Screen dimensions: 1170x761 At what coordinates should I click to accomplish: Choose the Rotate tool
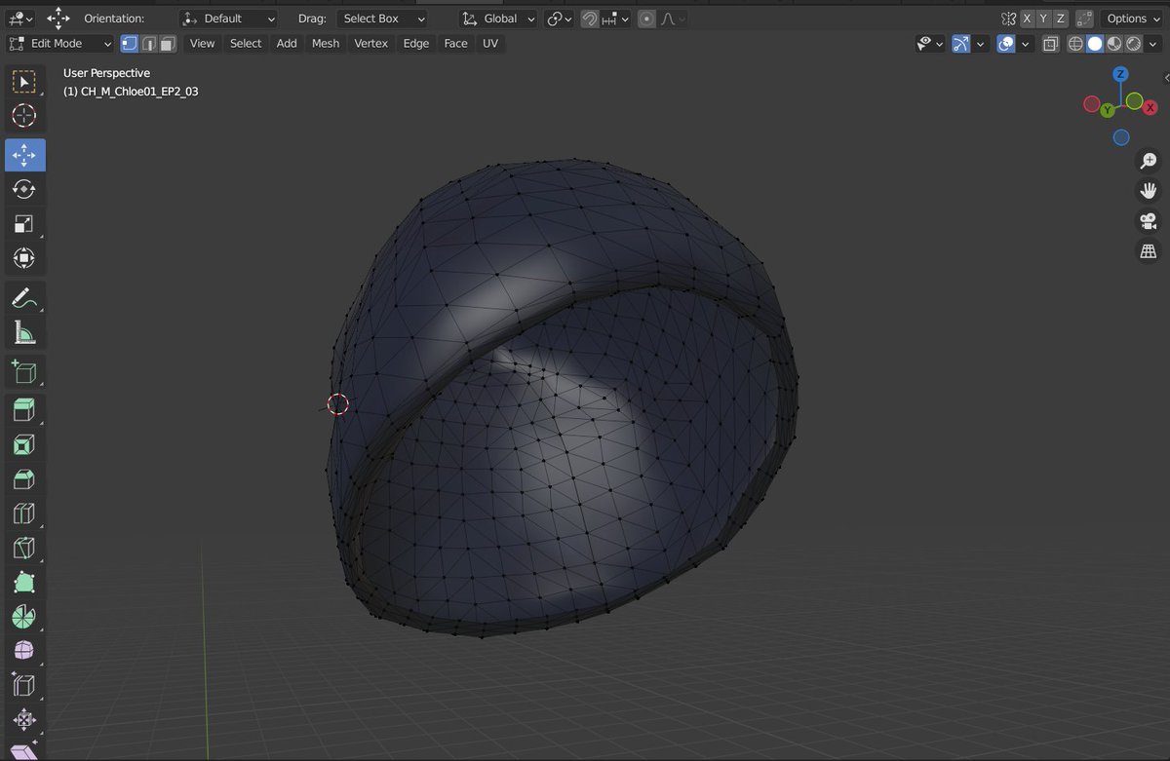(24, 189)
